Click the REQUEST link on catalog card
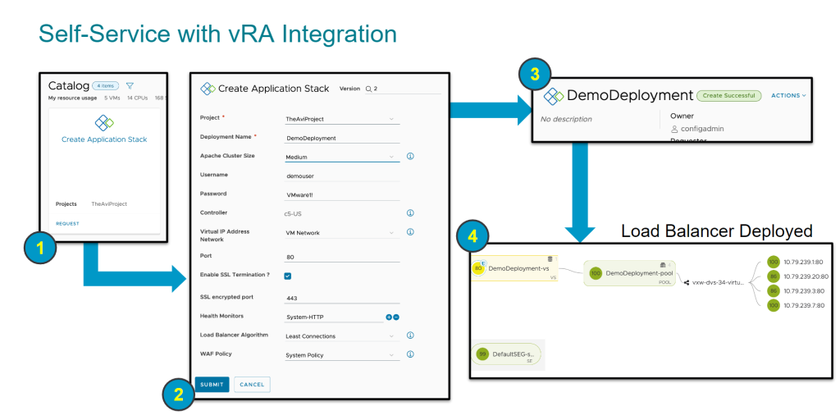 tap(67, 223)
